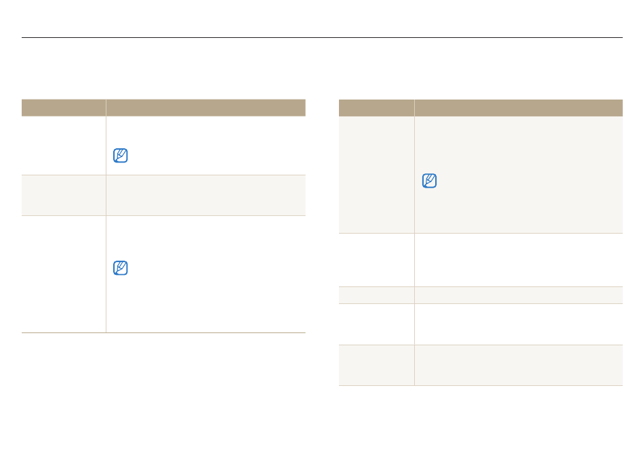Click the left table's last row label cell

(64, 274)
